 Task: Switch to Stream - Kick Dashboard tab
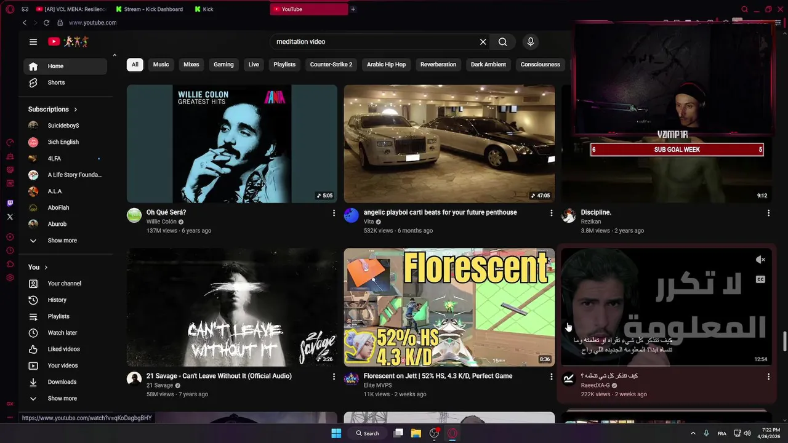click(150, 9)
